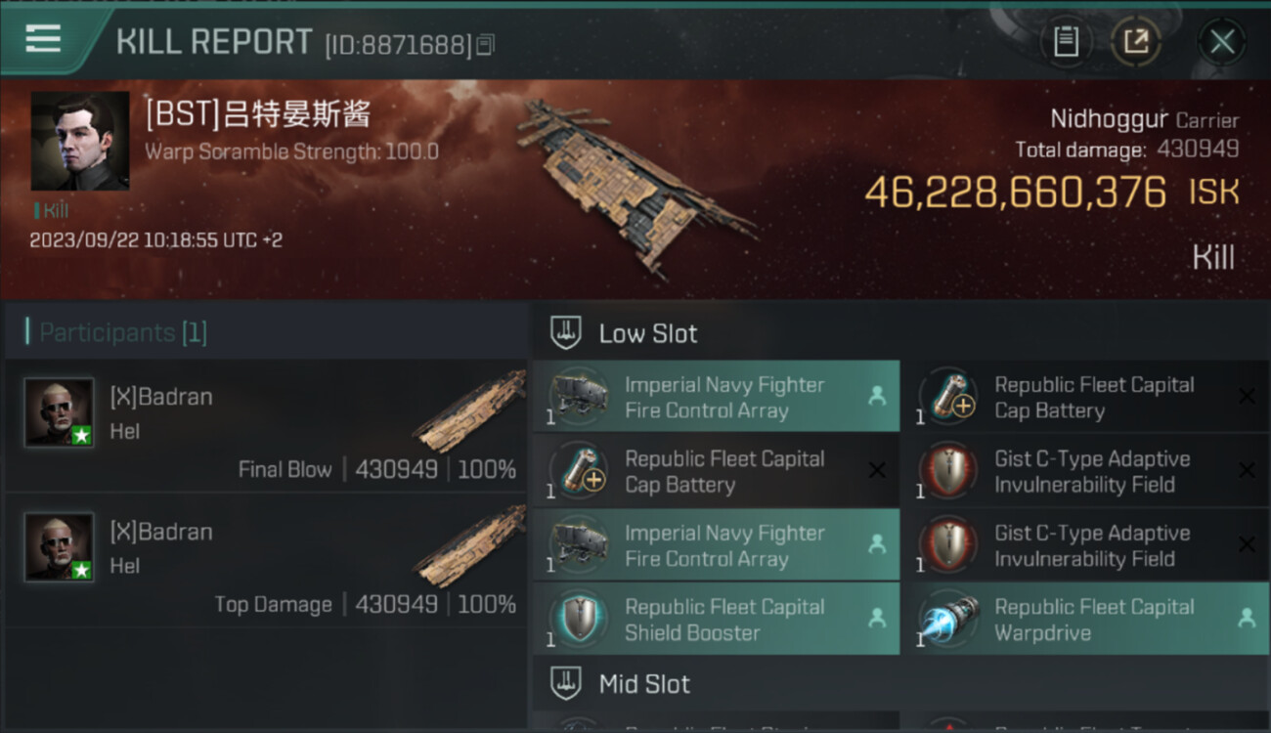
Task: Click the clipboard report icon
Action: tap(1066, 42)
